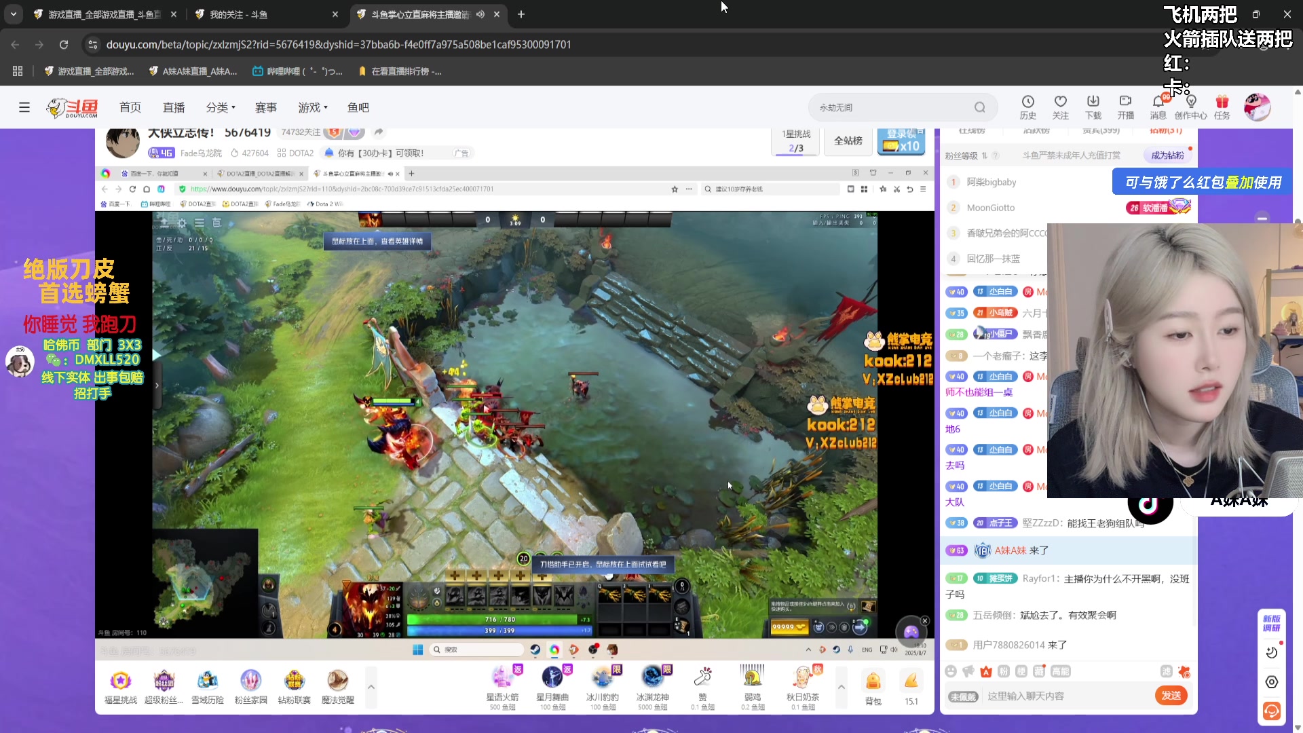1303x733 pixels.
Task: Open customer service headset icon
Action: (1272, 711)
